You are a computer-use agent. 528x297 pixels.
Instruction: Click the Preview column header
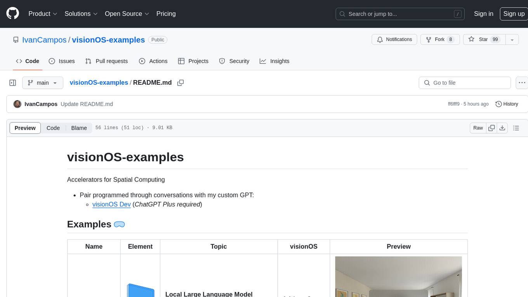[x=398, y=246]
